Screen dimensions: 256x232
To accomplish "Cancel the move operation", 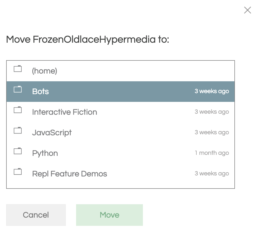I will [x=36, y=215].
